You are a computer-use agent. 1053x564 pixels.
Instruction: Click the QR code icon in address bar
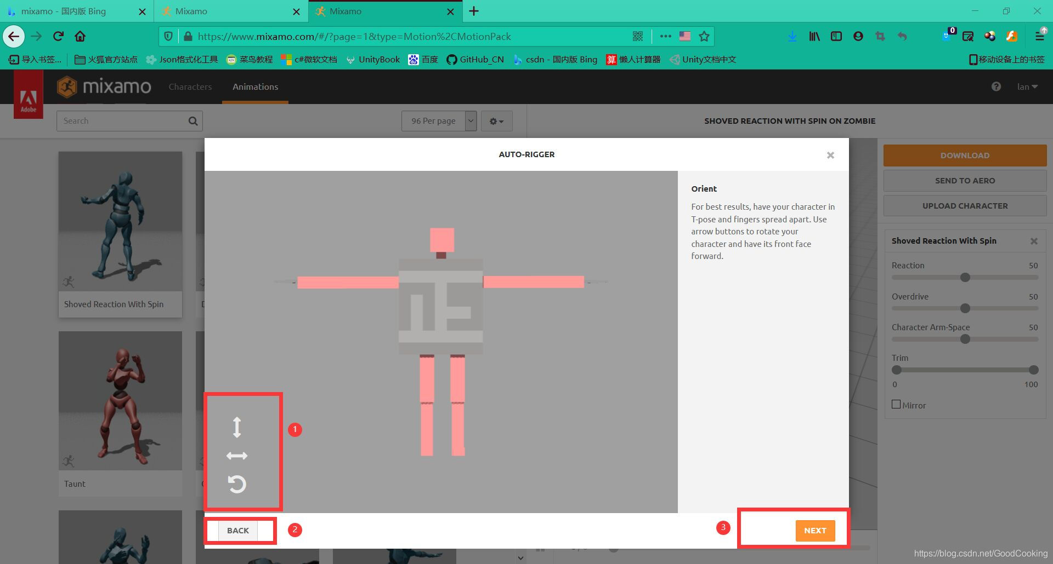point(637,36)
